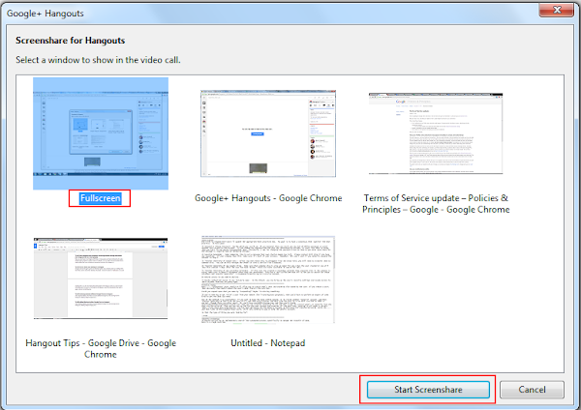Select Terms of Service update window thumbnail
Image resolution: width=581 pixels, height=410 pixels.
436,133
